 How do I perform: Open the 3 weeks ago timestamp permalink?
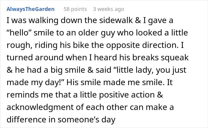tap(108, 9)
